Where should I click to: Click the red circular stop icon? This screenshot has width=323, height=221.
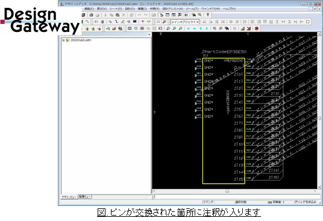point(257,28)
